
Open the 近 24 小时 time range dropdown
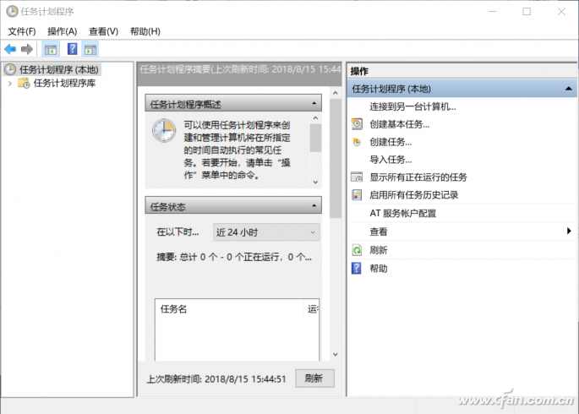(x=266, y=232)
